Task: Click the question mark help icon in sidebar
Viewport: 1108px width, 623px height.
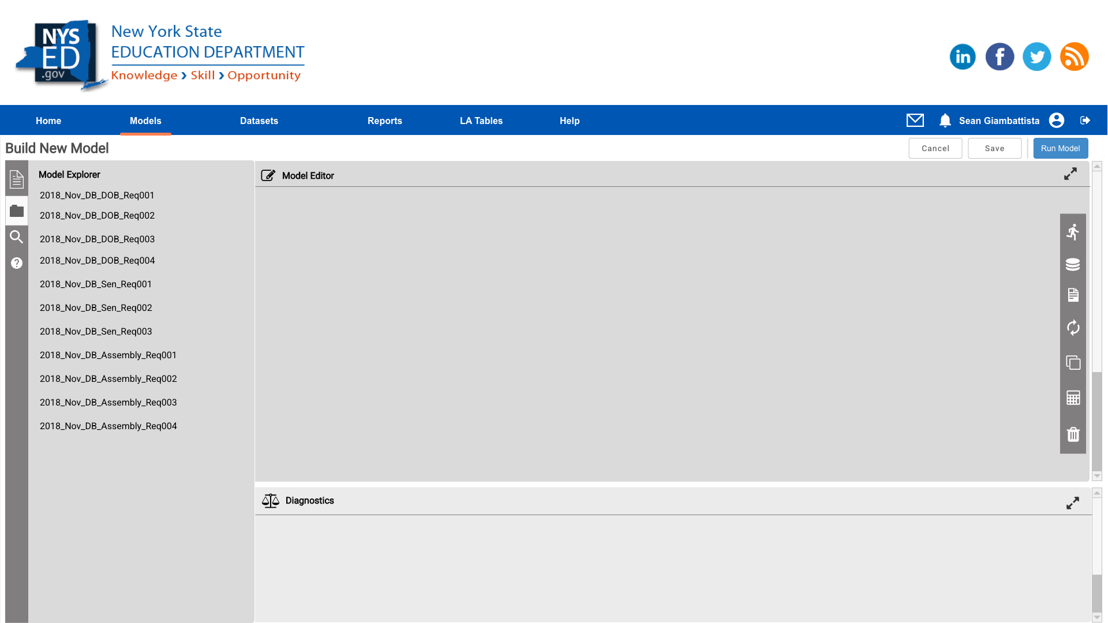Action: (x=17, y=263)
